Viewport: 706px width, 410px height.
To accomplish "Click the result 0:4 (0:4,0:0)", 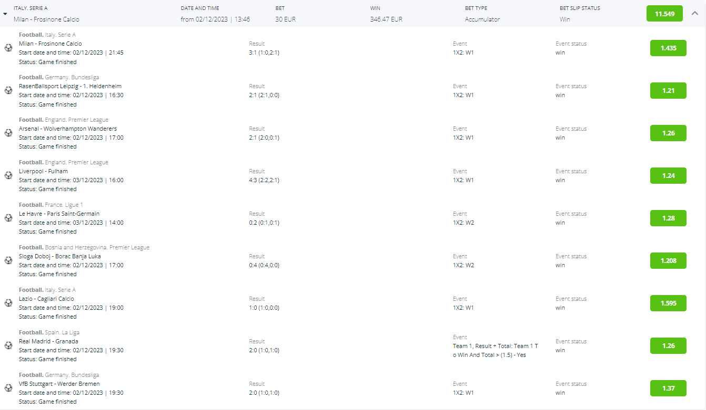I will 264,265.
